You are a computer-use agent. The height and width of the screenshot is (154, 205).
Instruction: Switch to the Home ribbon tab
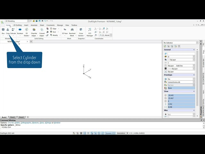[8, 25]
